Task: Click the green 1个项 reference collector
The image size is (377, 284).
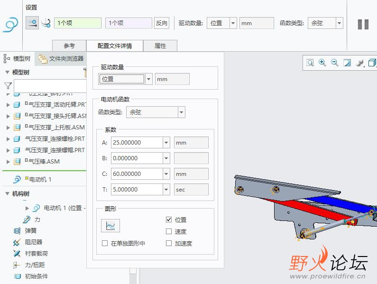Action: pos(78,23)
